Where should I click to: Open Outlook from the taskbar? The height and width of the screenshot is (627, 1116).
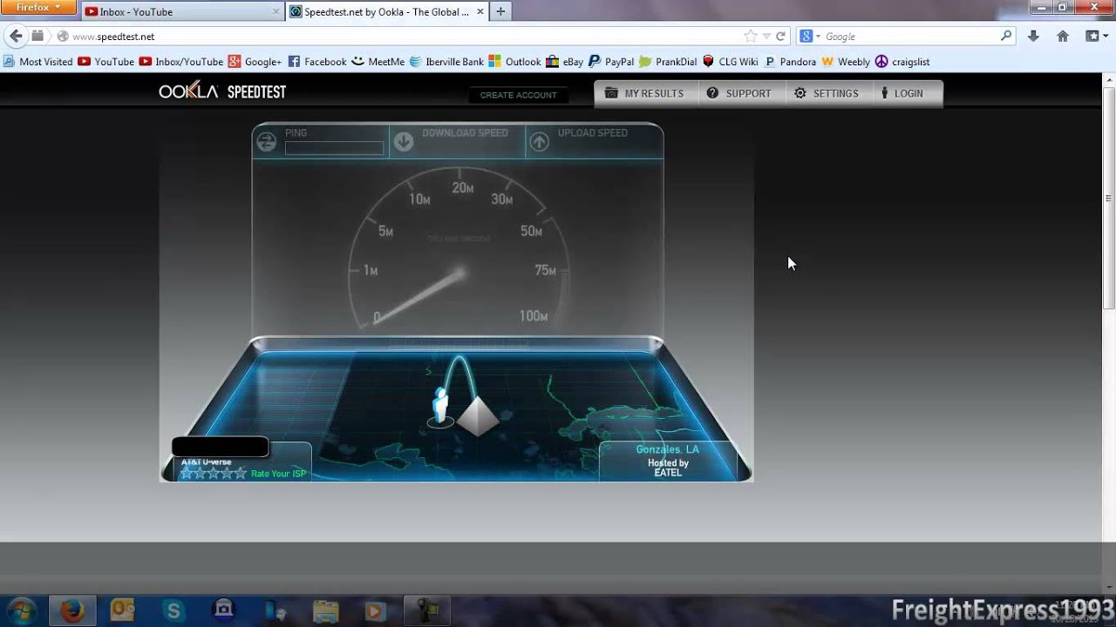point(123,610)
